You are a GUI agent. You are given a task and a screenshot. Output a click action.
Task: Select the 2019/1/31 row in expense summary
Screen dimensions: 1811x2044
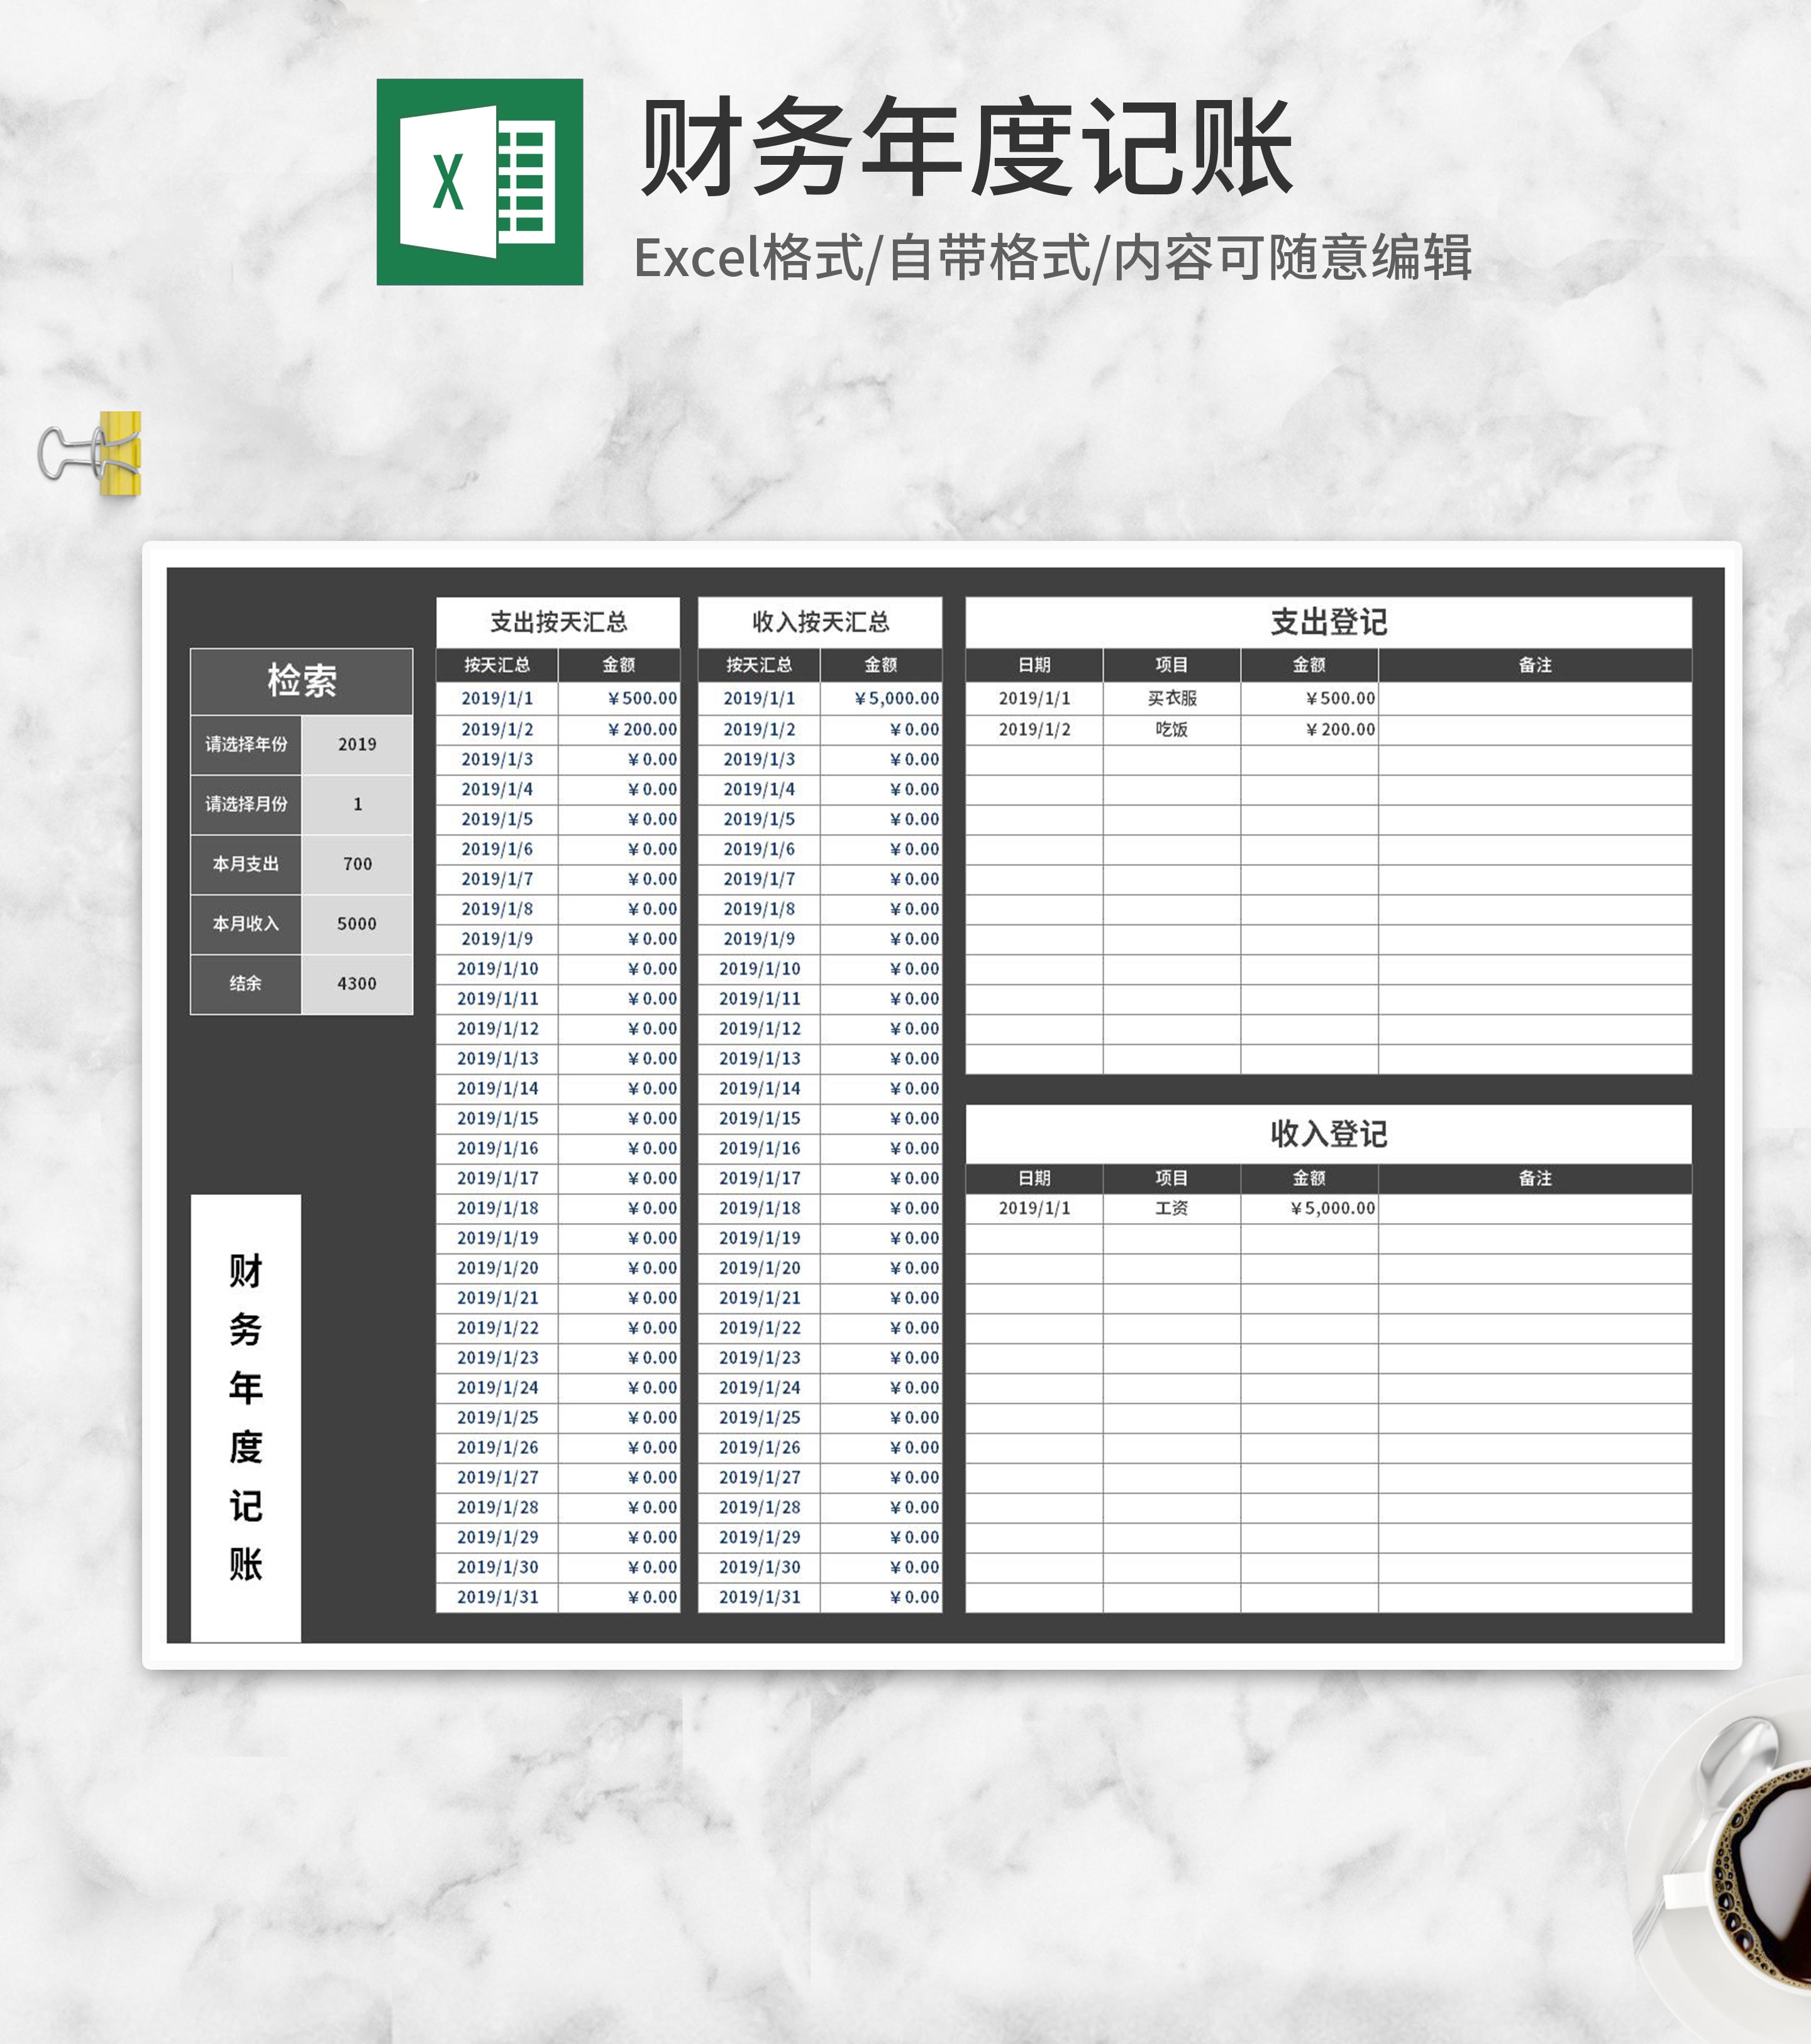click(x=498, y=1597)
